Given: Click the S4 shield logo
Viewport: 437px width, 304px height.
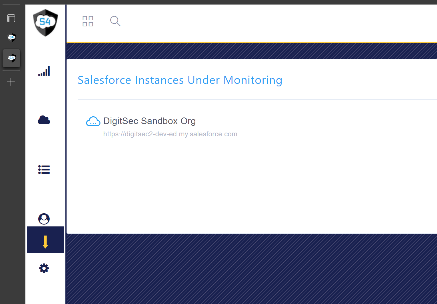Looking at the screenshot, I should click(45, 23).
